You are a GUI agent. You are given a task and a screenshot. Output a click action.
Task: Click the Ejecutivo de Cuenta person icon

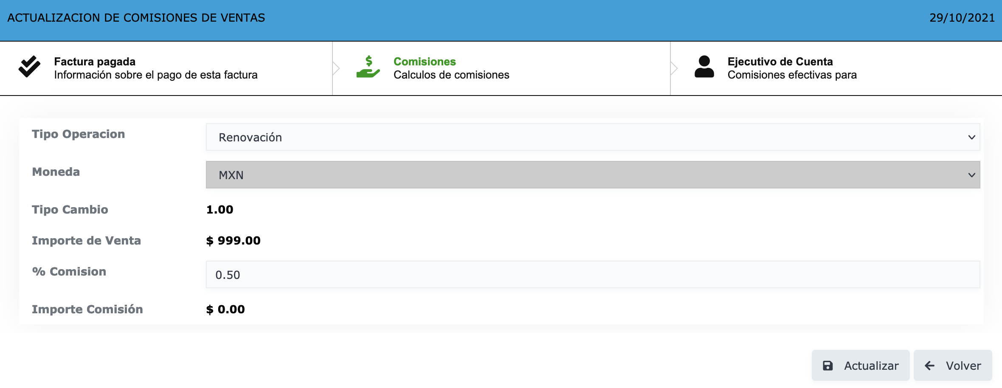(x=704, y=67)
